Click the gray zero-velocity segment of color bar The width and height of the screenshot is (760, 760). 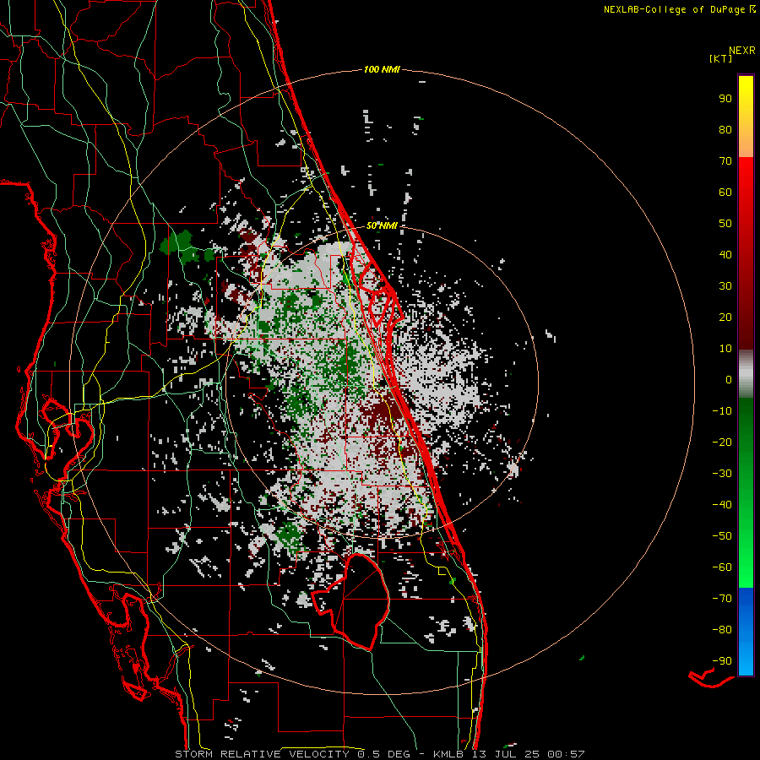pos(746,373)
